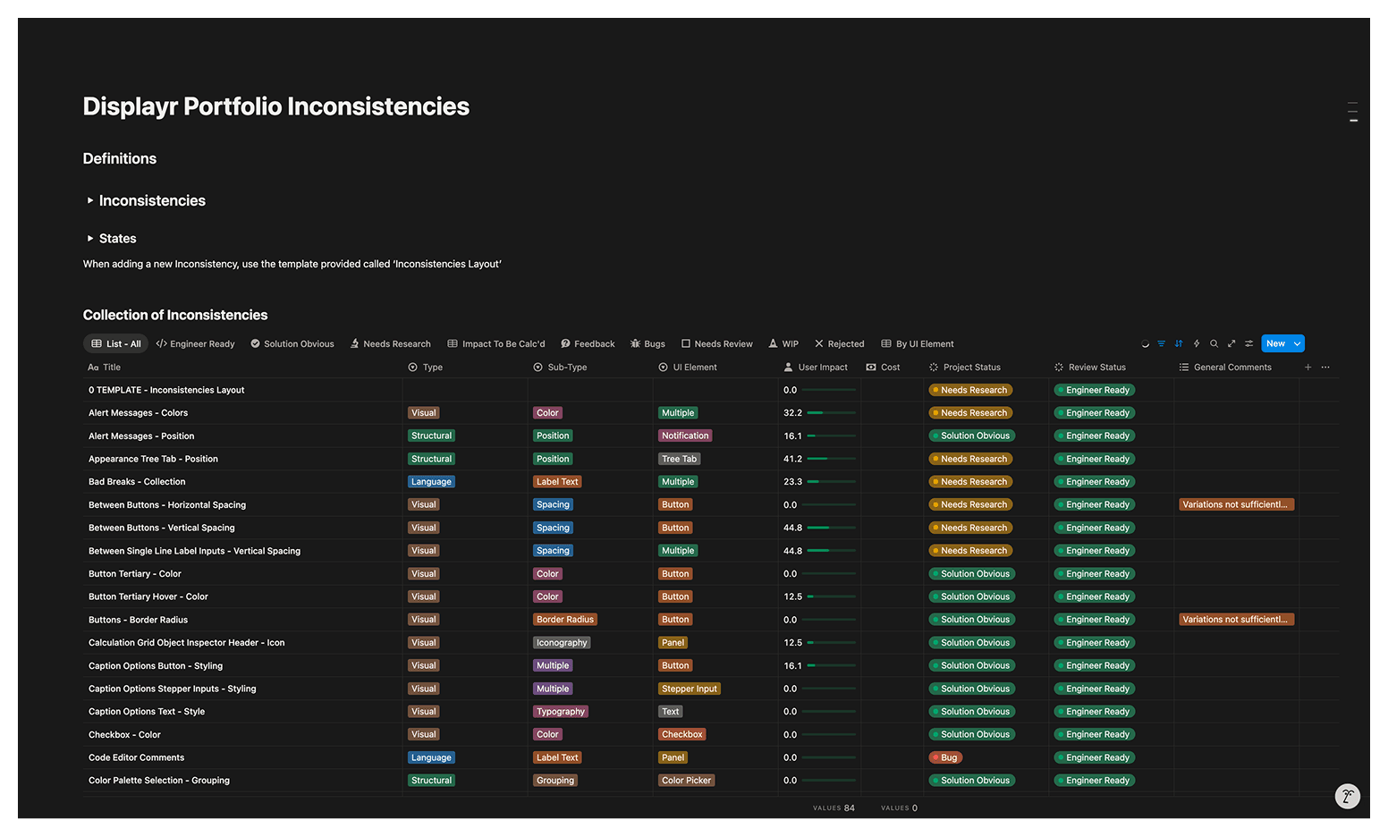This screenshot has width=1388, height=837.
Task: Click the General Comments column header
Action: pos(1225,368)
